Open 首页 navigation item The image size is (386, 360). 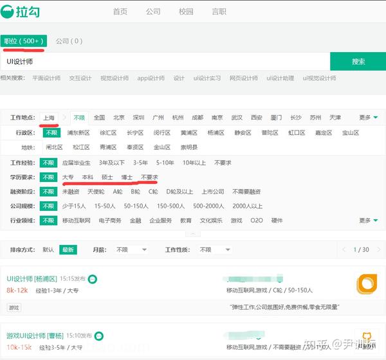120,12
